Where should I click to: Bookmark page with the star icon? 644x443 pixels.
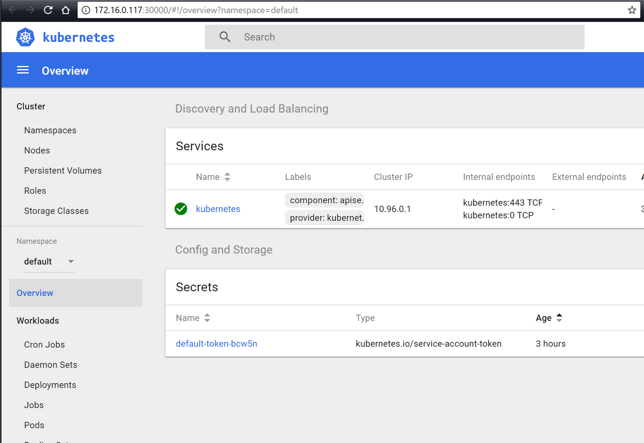pyautogui.click(x=632, y=10)
